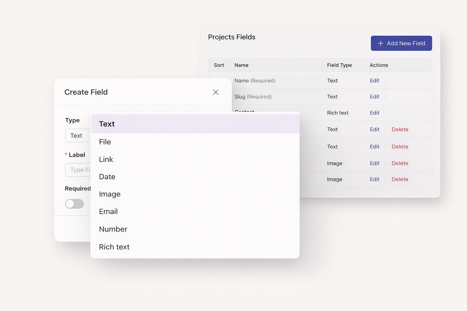Pick Email option from the dropdown
The height and width of the screenshot is (311, 467).
108,212
